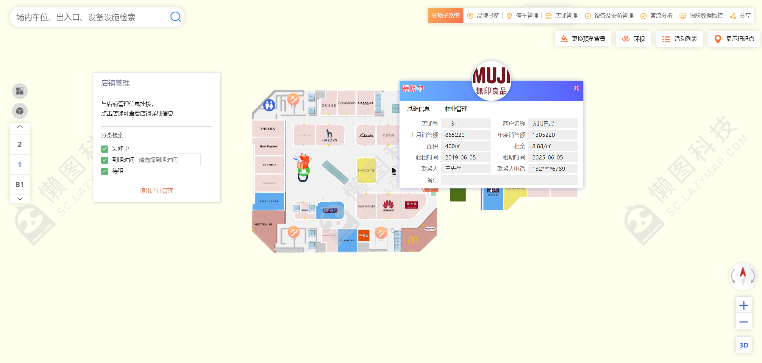This screenshot has width=762, height=363.
Task: Expand floor list upward with chevron
Action: [20, 127]
